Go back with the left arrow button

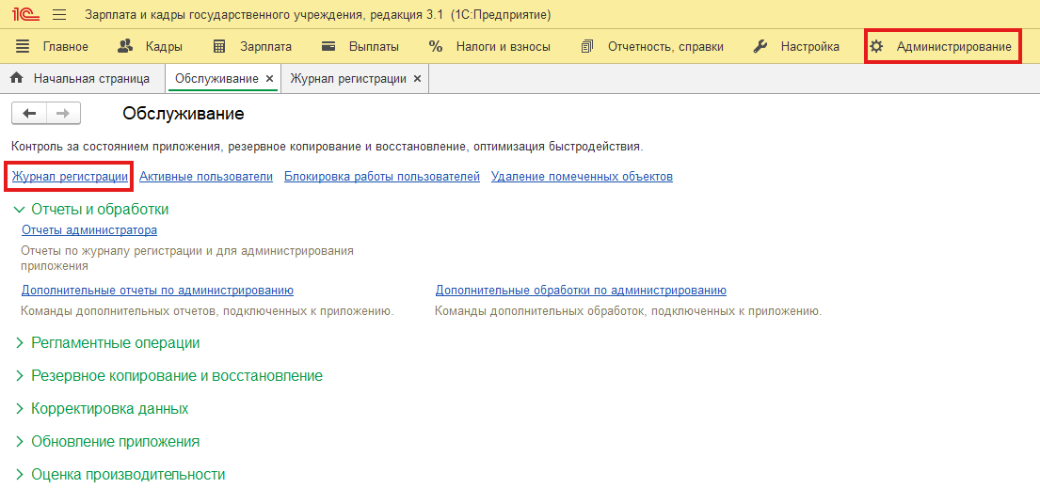click(29, 113)
